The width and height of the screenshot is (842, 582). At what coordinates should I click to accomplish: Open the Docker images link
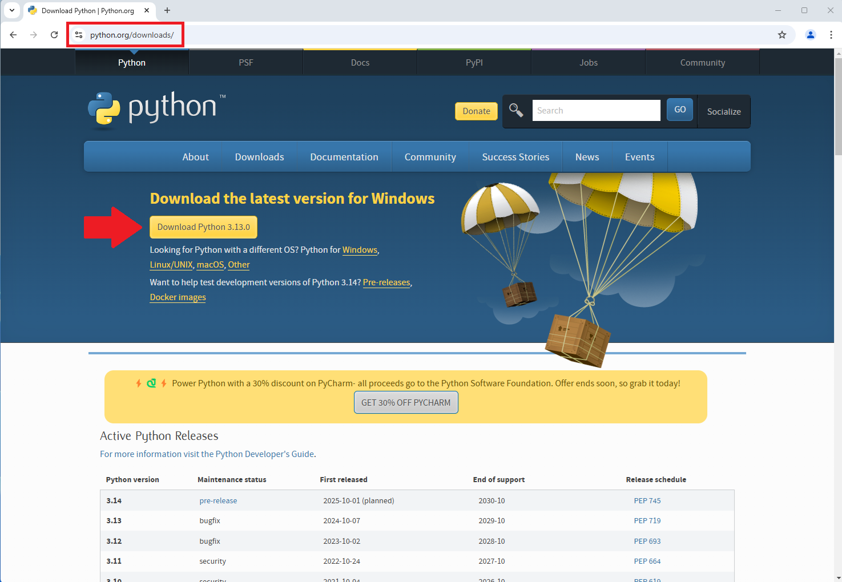click(178, 297)
